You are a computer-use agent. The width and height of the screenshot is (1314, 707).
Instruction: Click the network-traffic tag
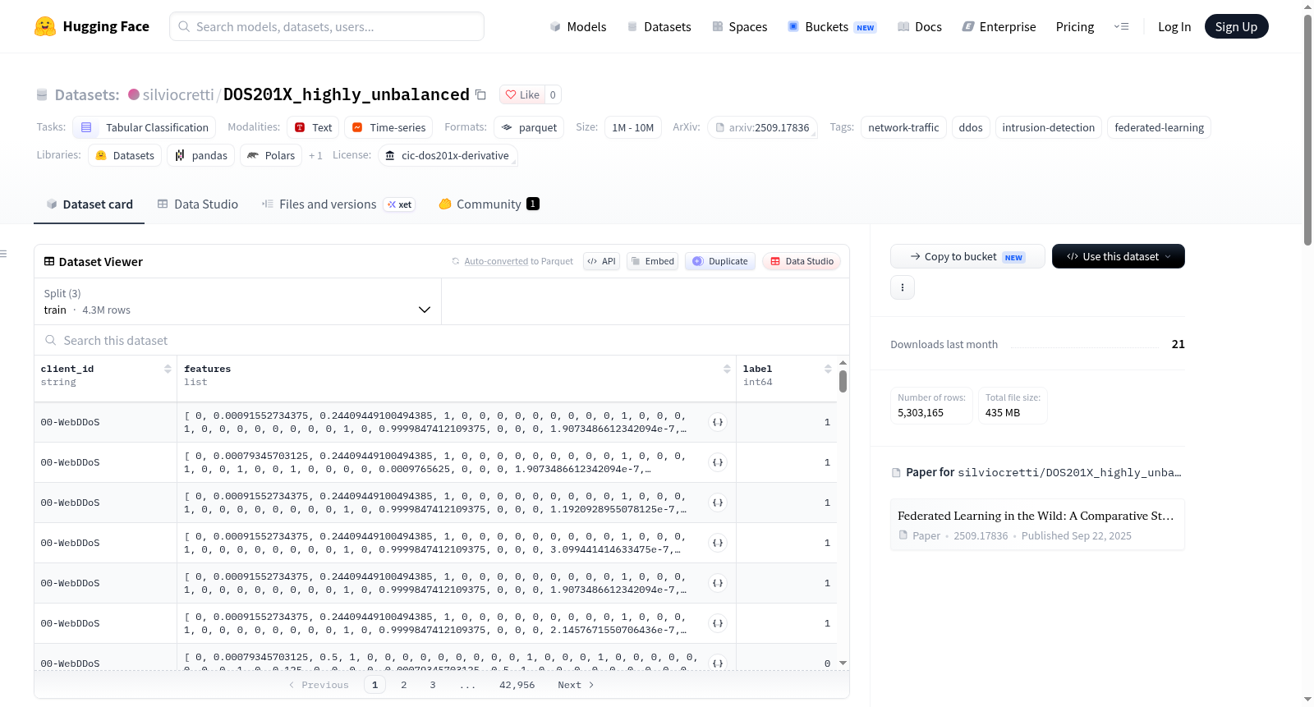[x=903, y=127]
